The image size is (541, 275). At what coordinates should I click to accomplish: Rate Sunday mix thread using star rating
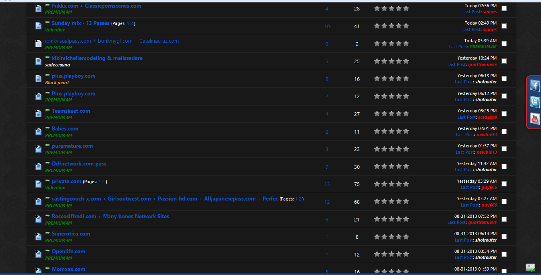[391, 26]
